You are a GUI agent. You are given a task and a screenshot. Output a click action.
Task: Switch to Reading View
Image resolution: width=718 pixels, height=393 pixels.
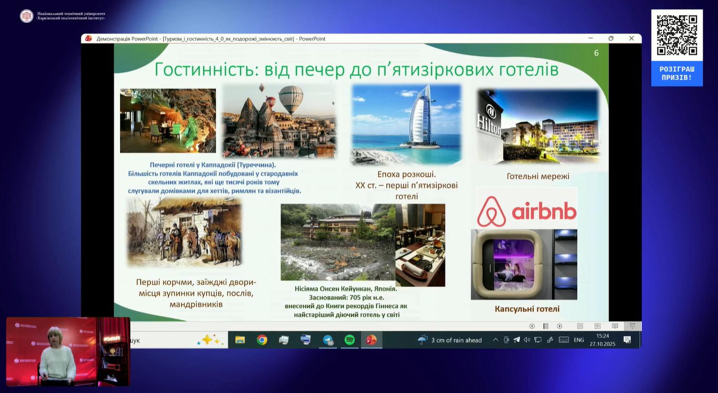pos(615,326)
